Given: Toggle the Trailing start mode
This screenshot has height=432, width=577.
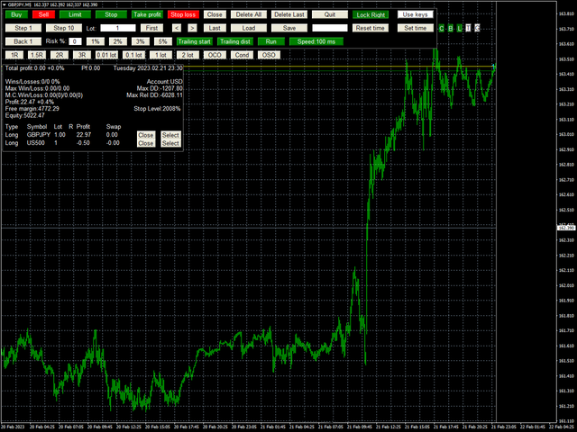Looking at the screenshot, I should click(x=194, y=41).
